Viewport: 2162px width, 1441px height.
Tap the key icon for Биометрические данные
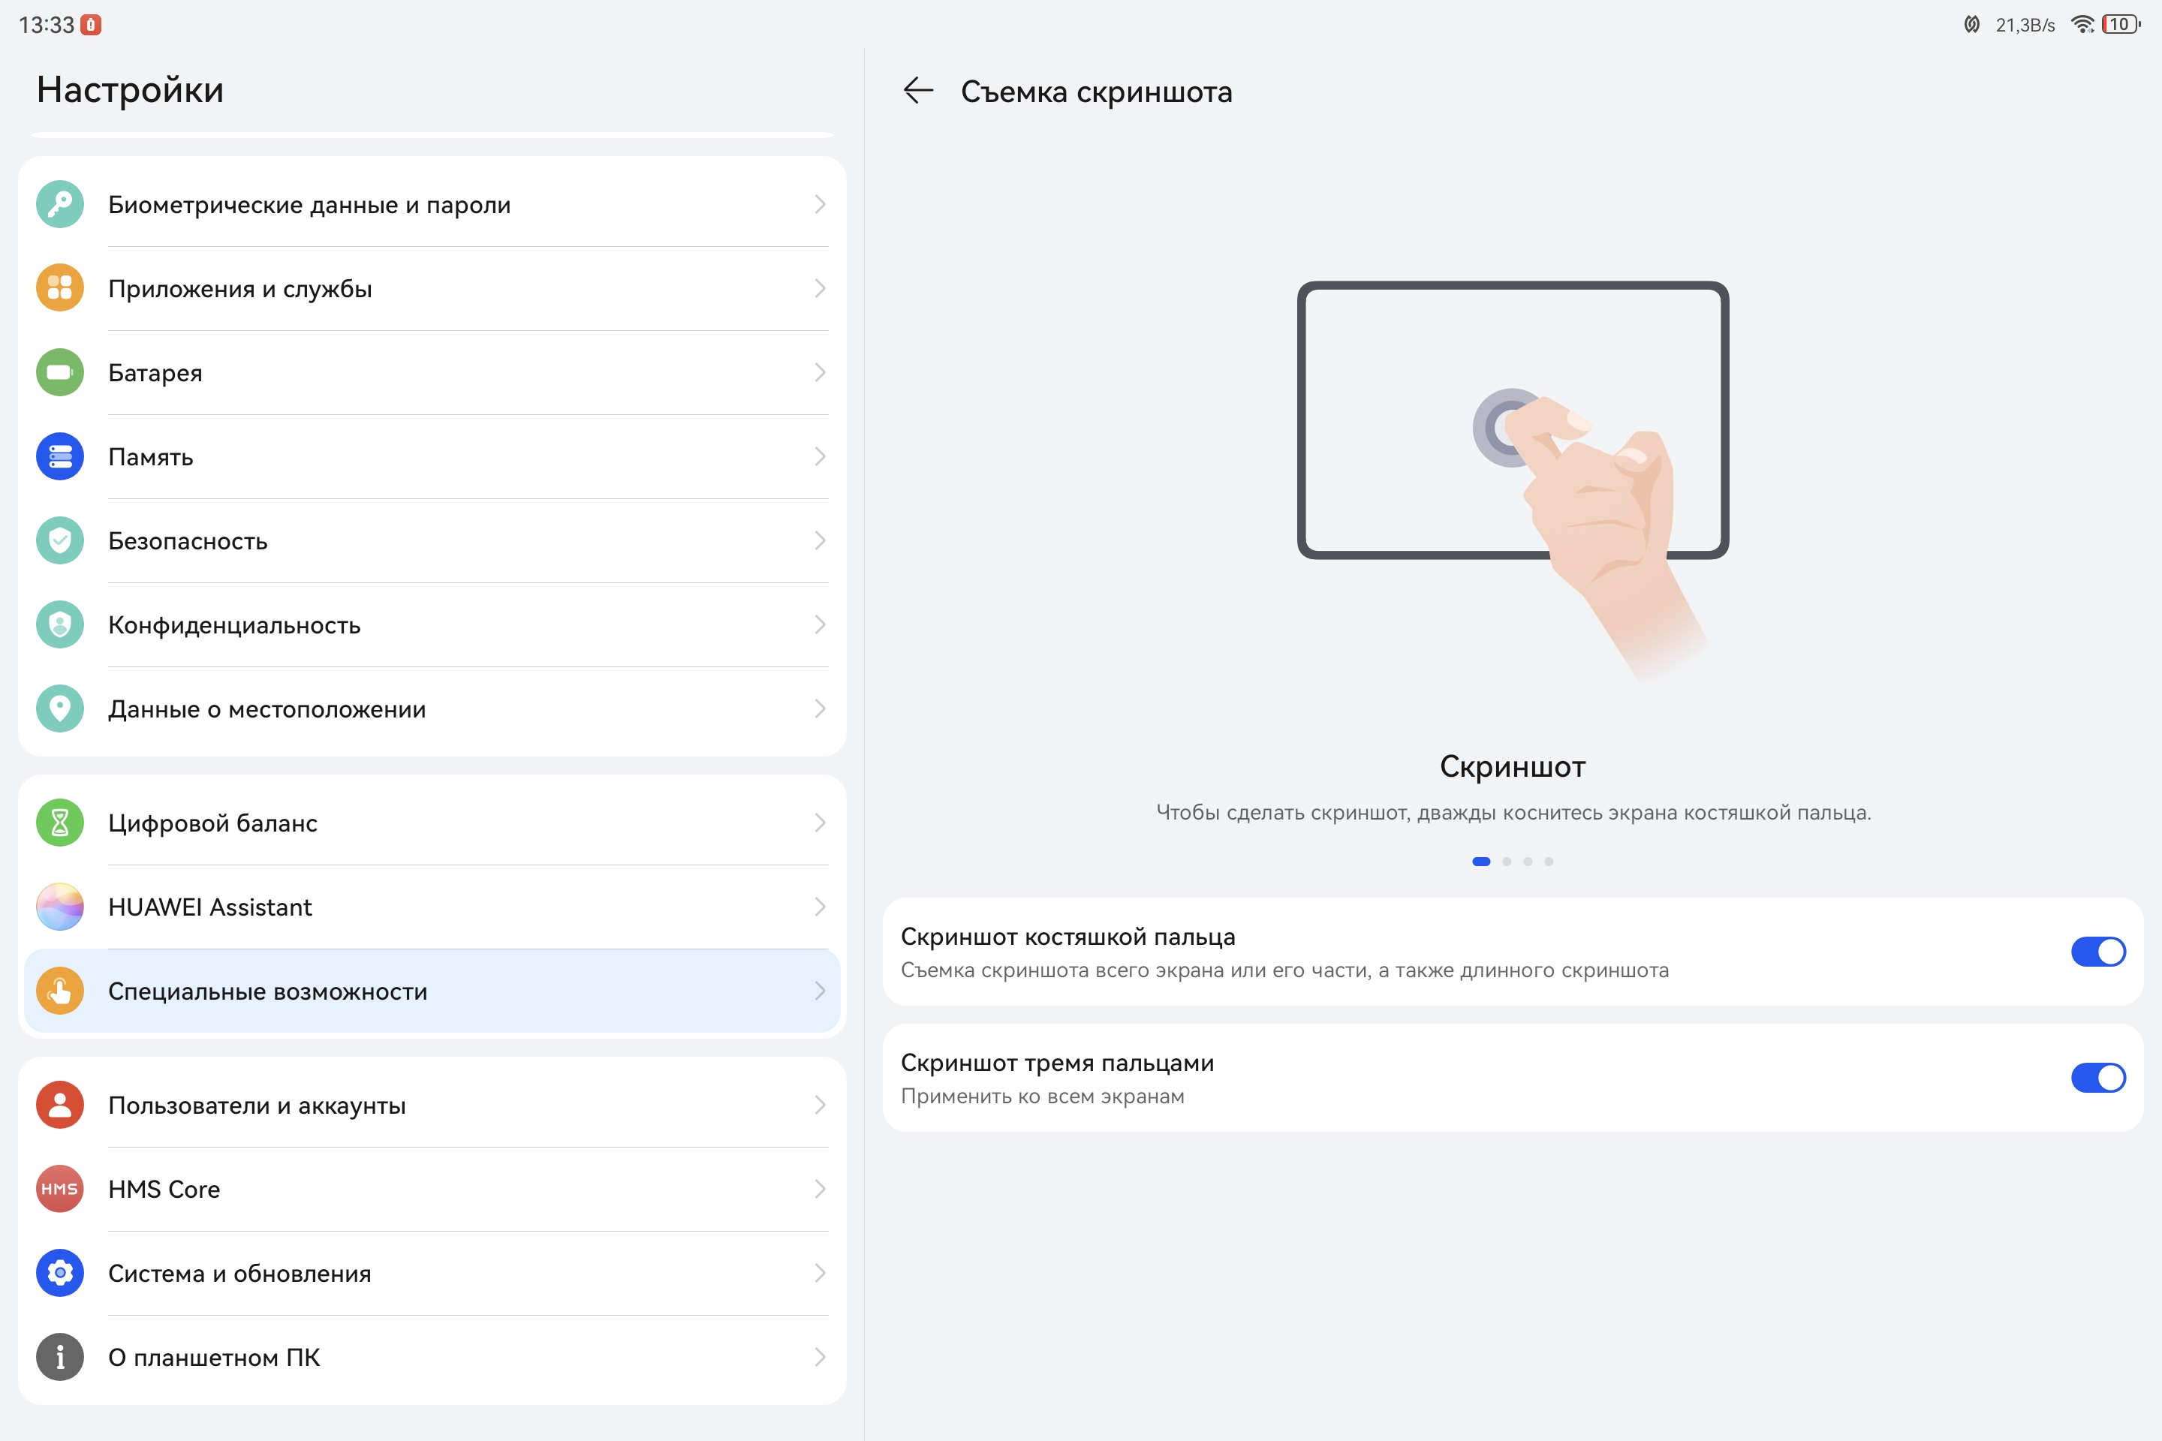point(60,204)
